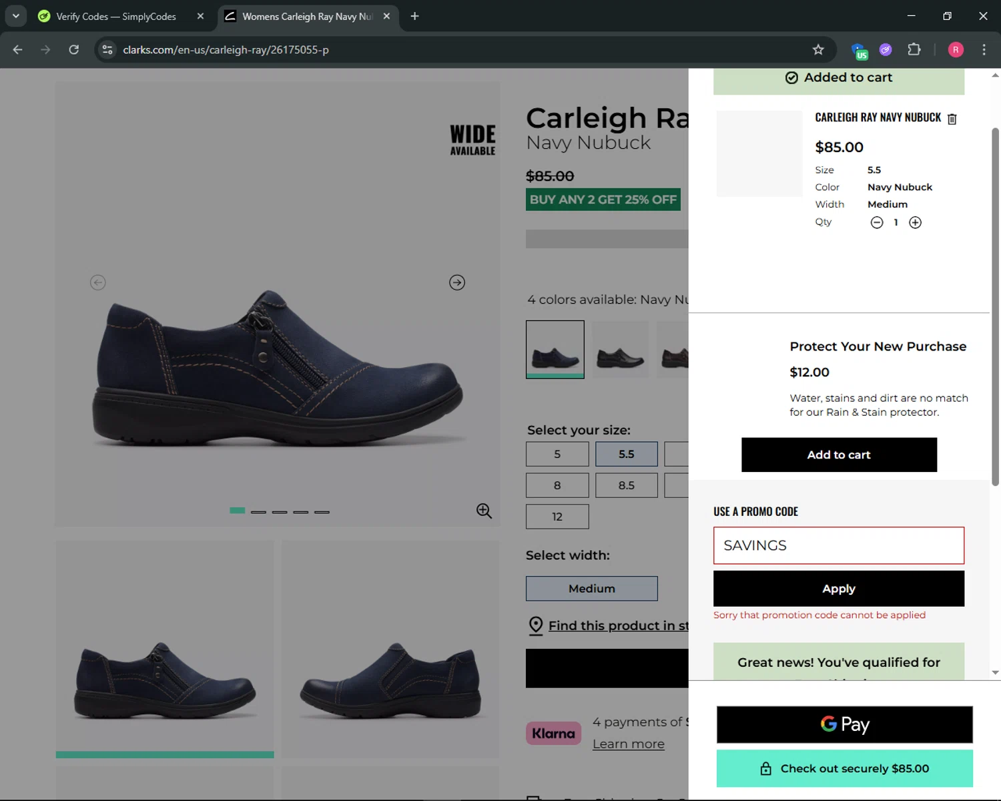The image size is (1001, 801).
Task: Select size 8
Action: tap(557, 485)
